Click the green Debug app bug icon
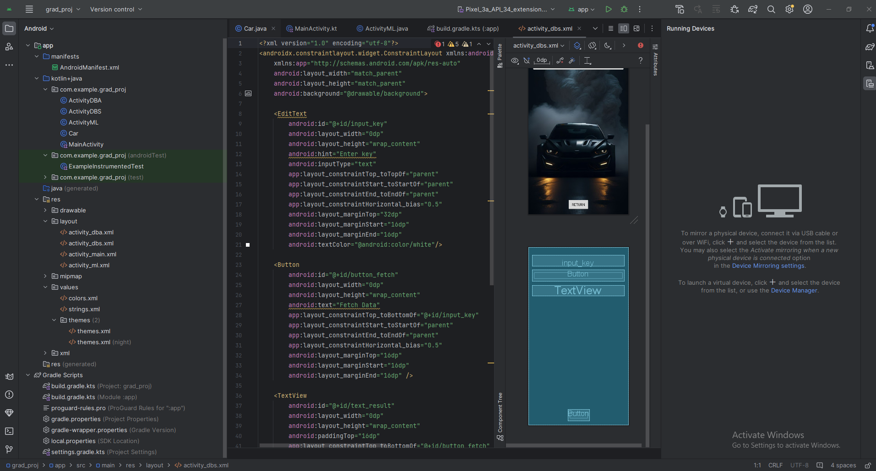 click(x=624, y=9)
